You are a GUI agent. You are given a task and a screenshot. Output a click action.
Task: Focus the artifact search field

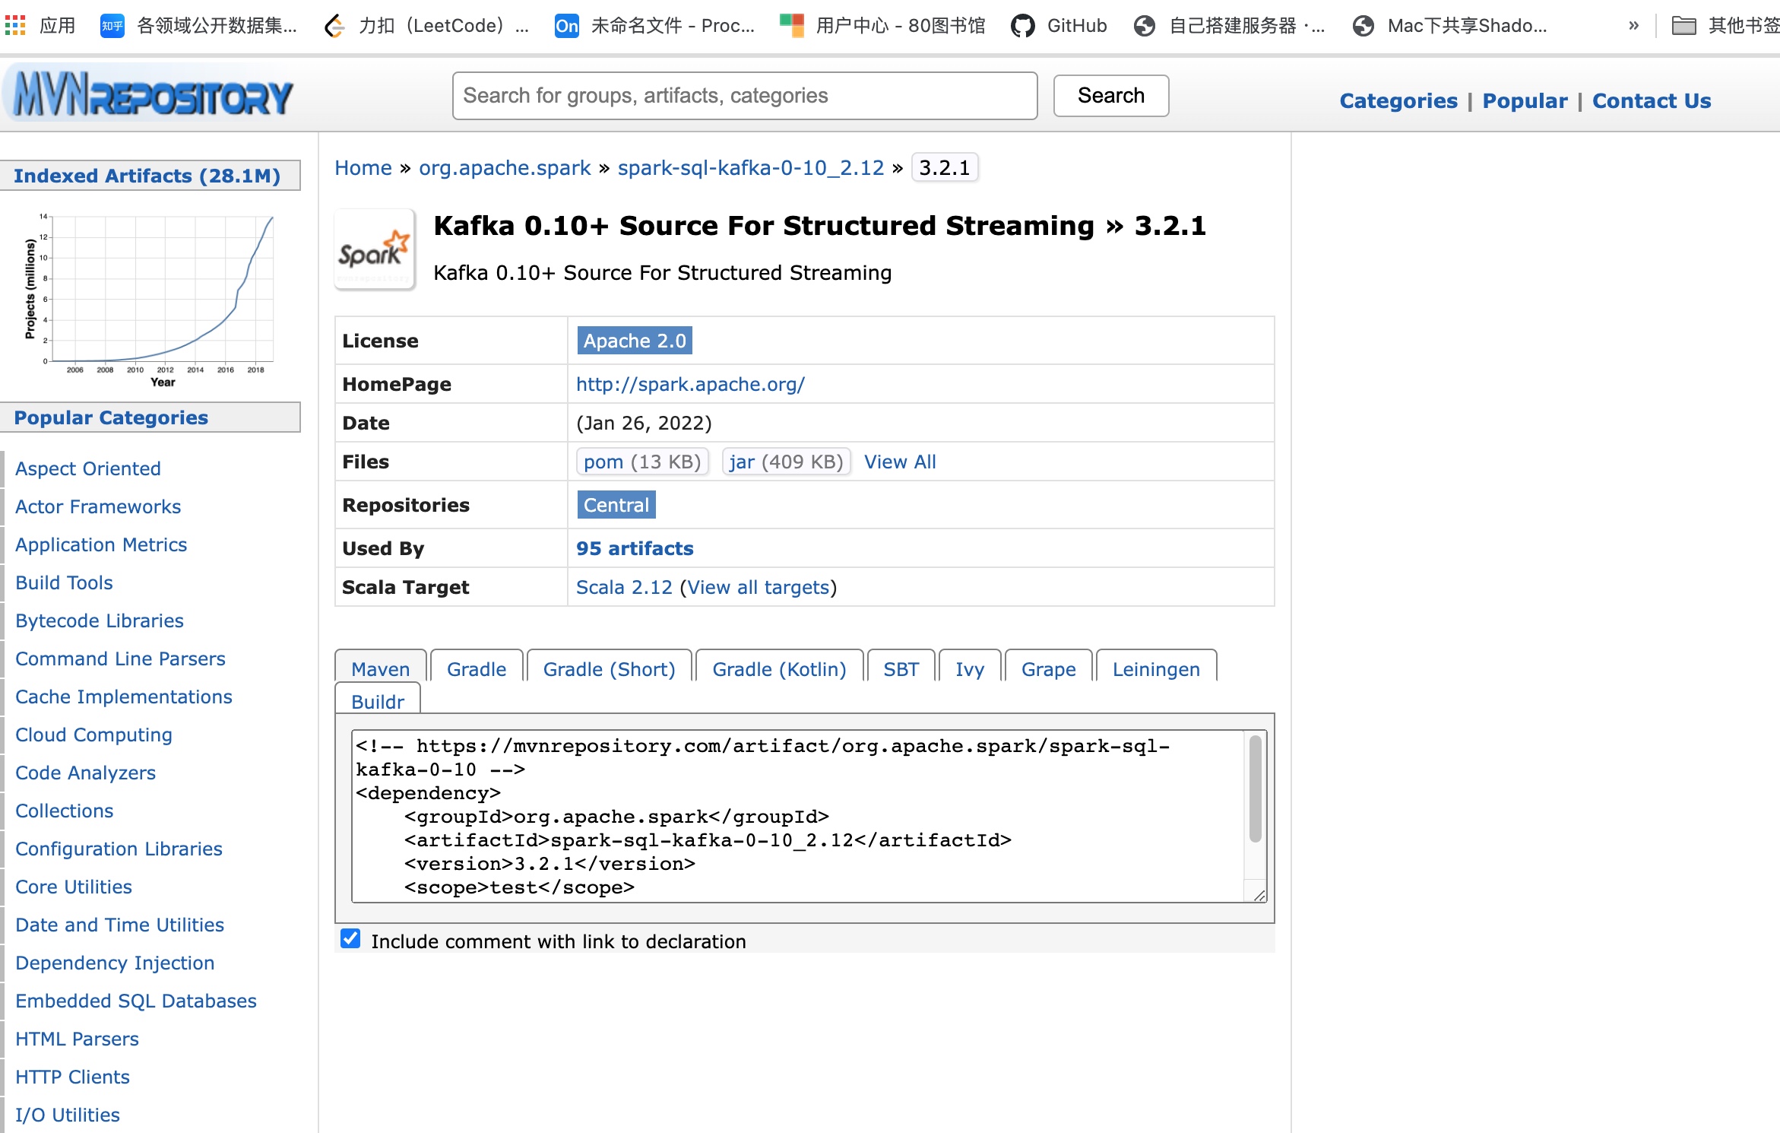[x=745, y=96]
